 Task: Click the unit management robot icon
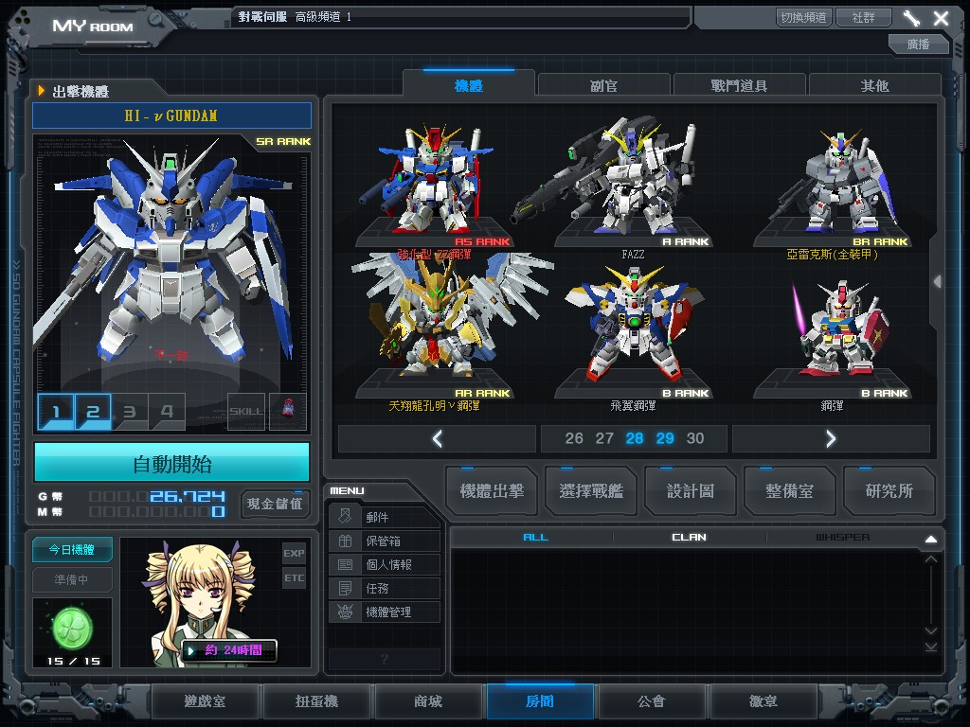pyautogui.click(x=345, y=612)
